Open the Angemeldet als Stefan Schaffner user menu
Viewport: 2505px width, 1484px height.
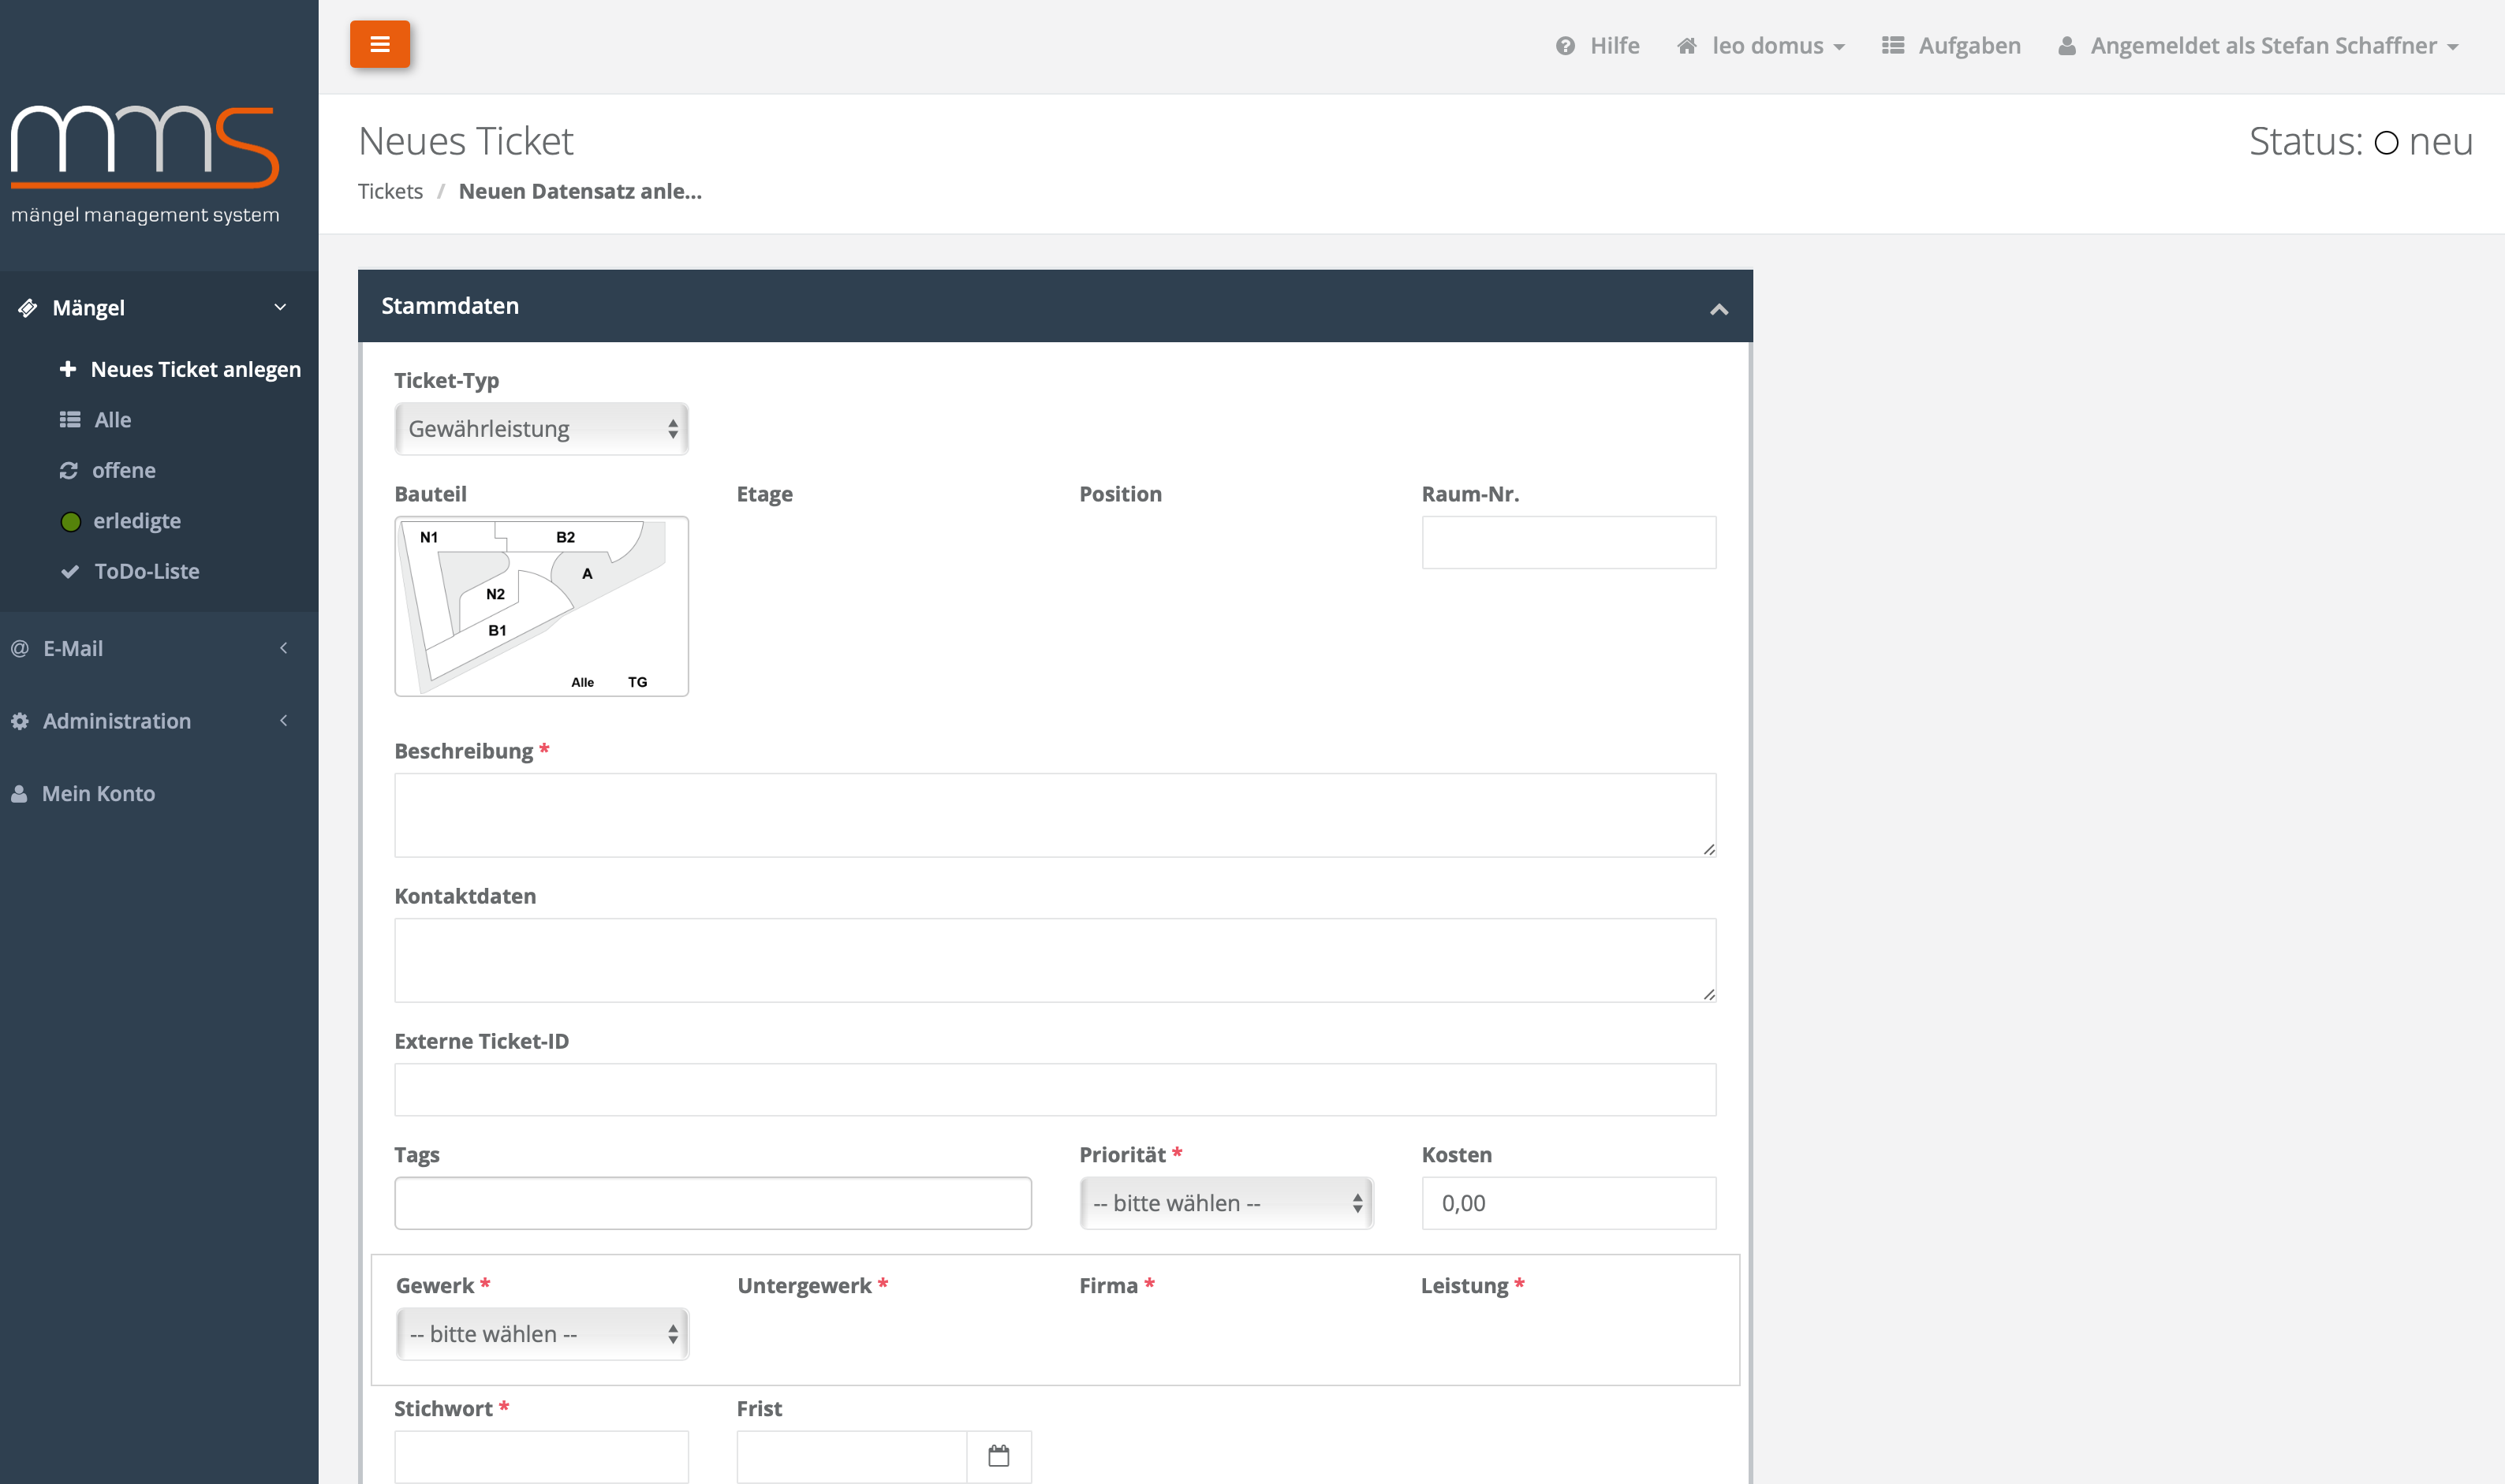point(2258,46)
